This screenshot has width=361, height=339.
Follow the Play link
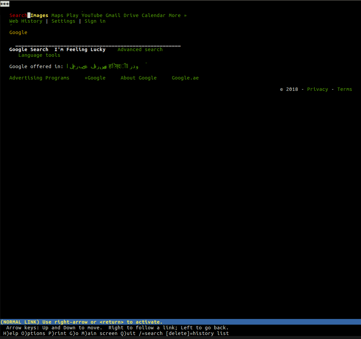72,15
